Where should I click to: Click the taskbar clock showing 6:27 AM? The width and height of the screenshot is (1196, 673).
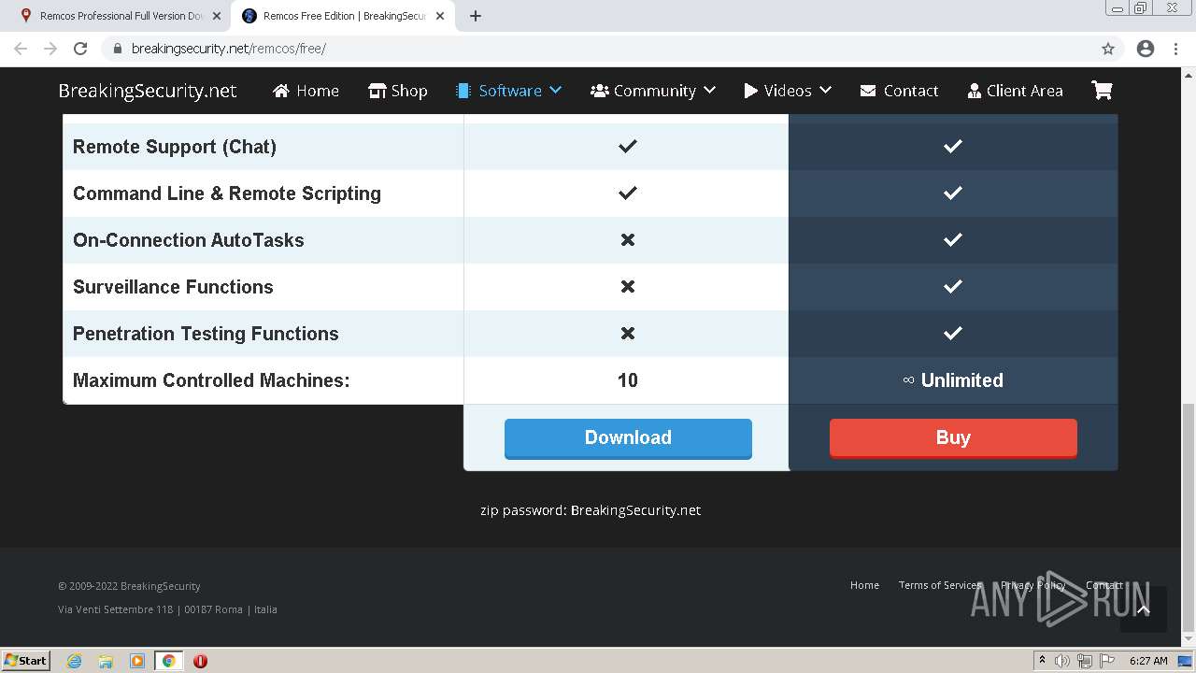(1148, 661)
